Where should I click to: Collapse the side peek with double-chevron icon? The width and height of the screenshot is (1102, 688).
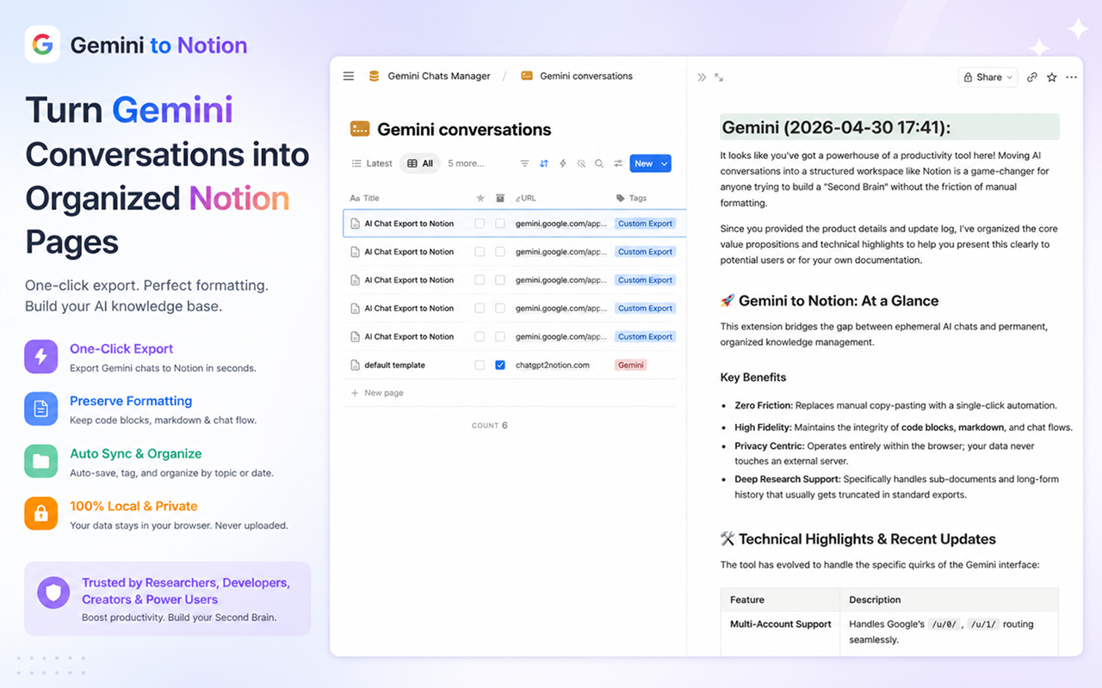pos(702,77)
